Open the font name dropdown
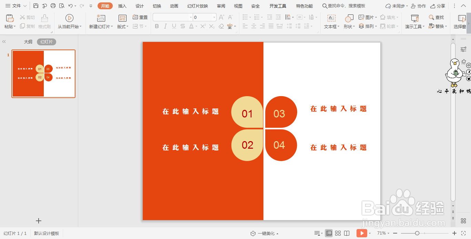 pyautogui.click(x=191, y=17)
